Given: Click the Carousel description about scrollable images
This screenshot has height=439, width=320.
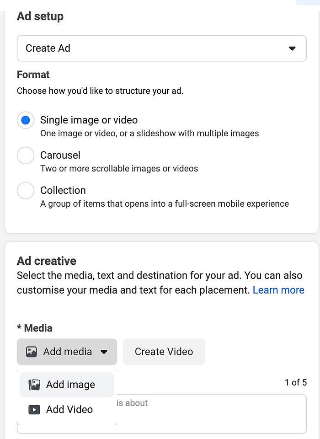Looking at the screenshot, I should click(x=119, y=168).
